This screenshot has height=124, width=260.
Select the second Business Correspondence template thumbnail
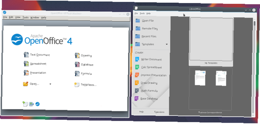click(x=221, y=78)
